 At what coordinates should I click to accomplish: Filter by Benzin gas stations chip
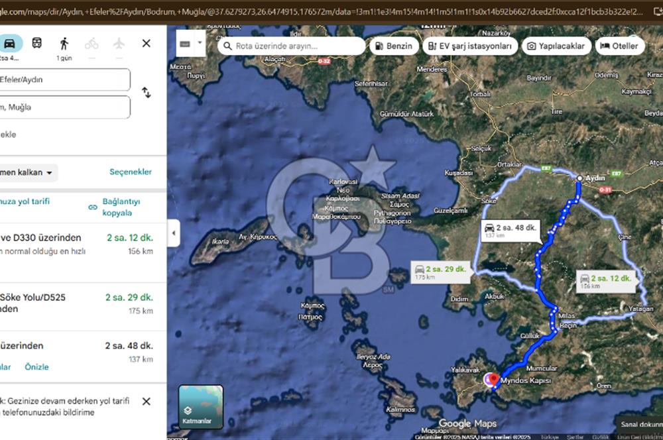(394, 46)
